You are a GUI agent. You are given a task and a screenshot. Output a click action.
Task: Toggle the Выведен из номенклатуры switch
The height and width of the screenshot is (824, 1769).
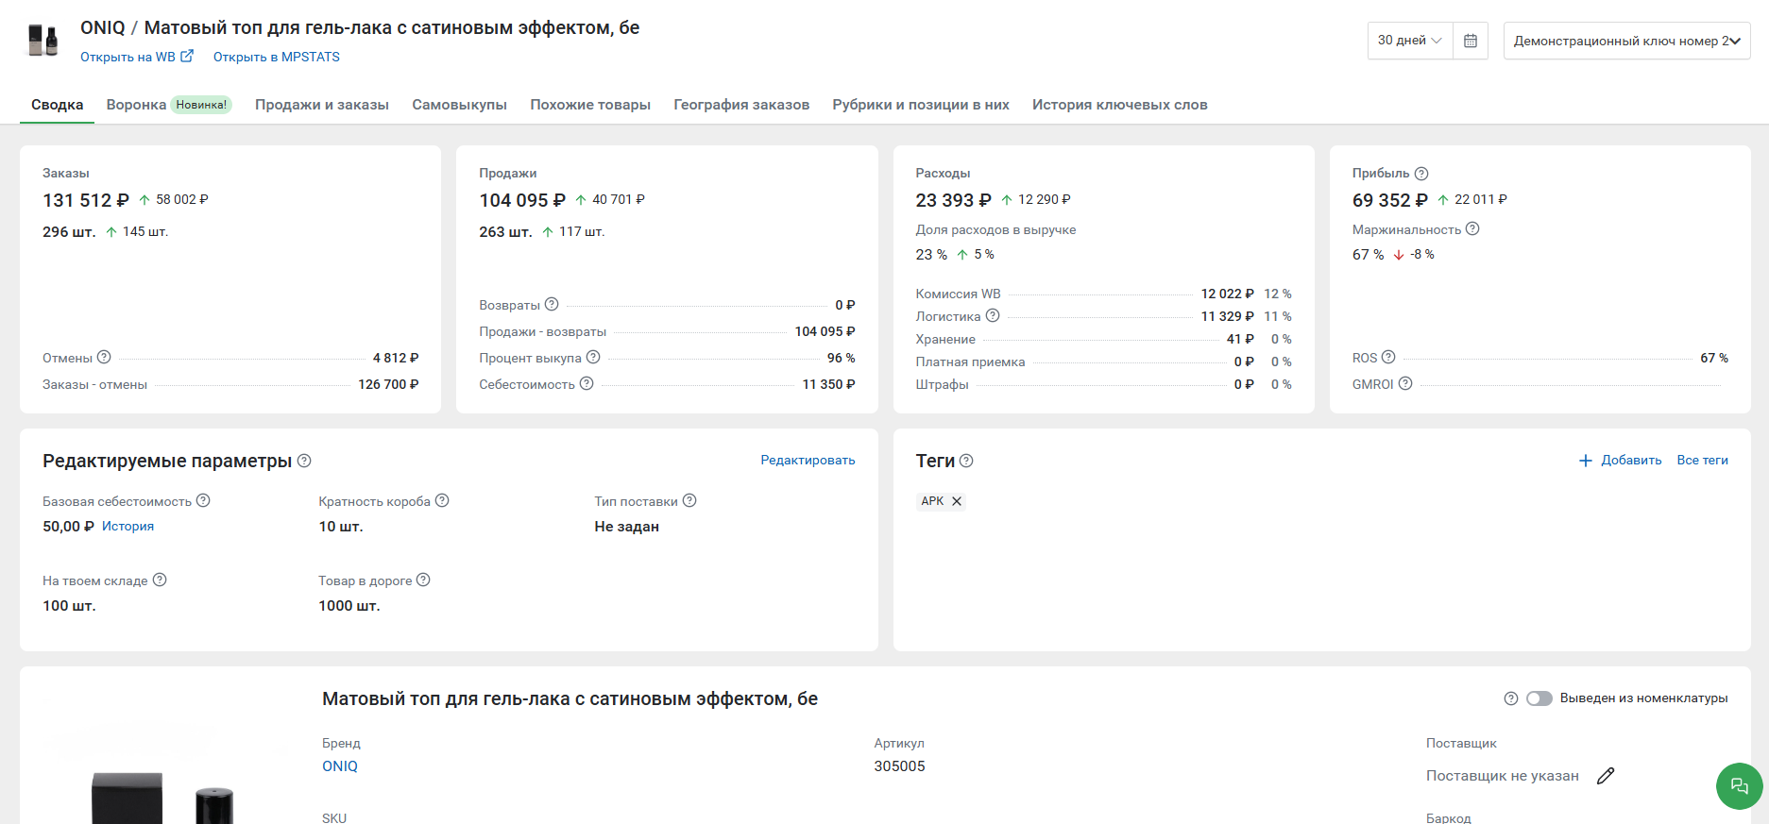click(x=1539, y=698)
